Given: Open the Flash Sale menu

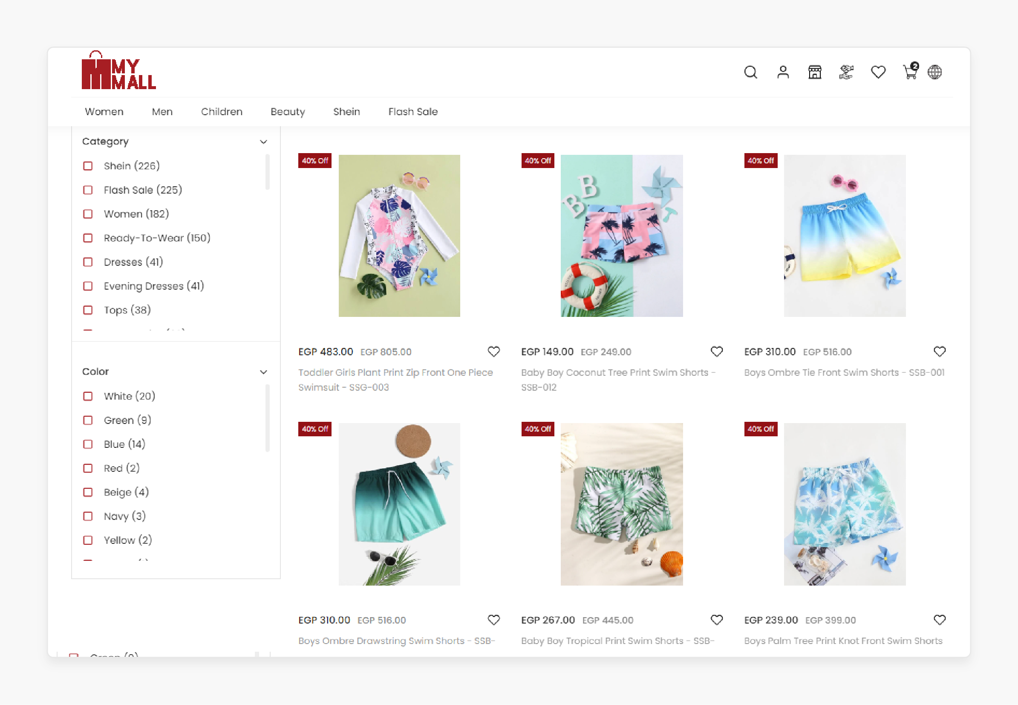Looking at the screenshot, I should pyautogui.click(x=413, y=112).
